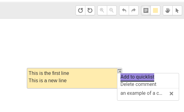Undo the last annotation change

tap(124, 10)
